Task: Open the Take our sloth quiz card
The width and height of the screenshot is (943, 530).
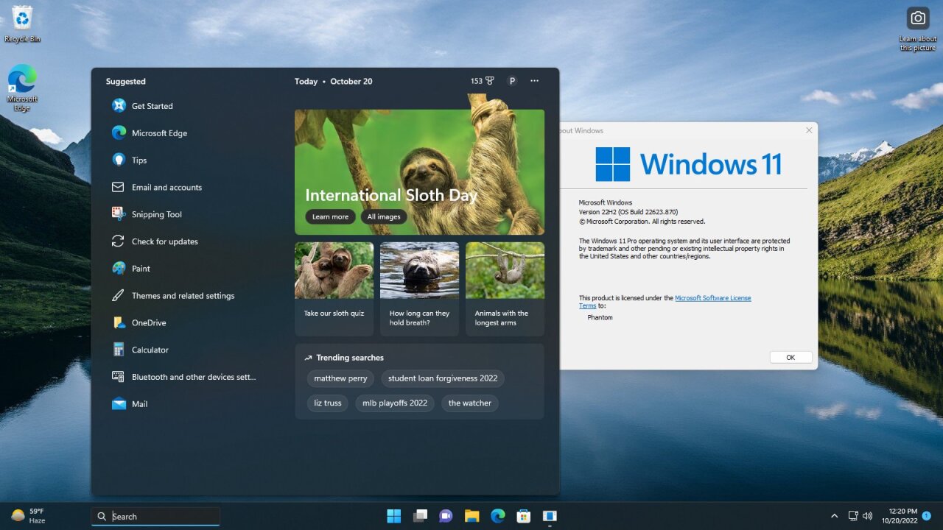Action: 334,289
